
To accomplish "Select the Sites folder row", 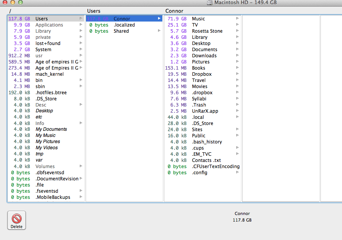I will tap(203, 130).
